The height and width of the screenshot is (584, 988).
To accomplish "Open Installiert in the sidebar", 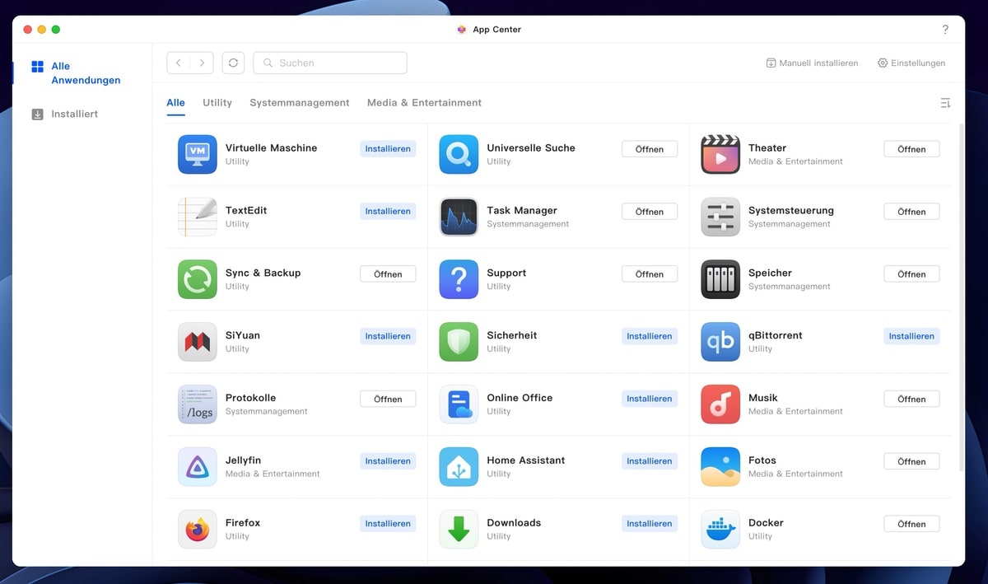I will coord(74,114).
